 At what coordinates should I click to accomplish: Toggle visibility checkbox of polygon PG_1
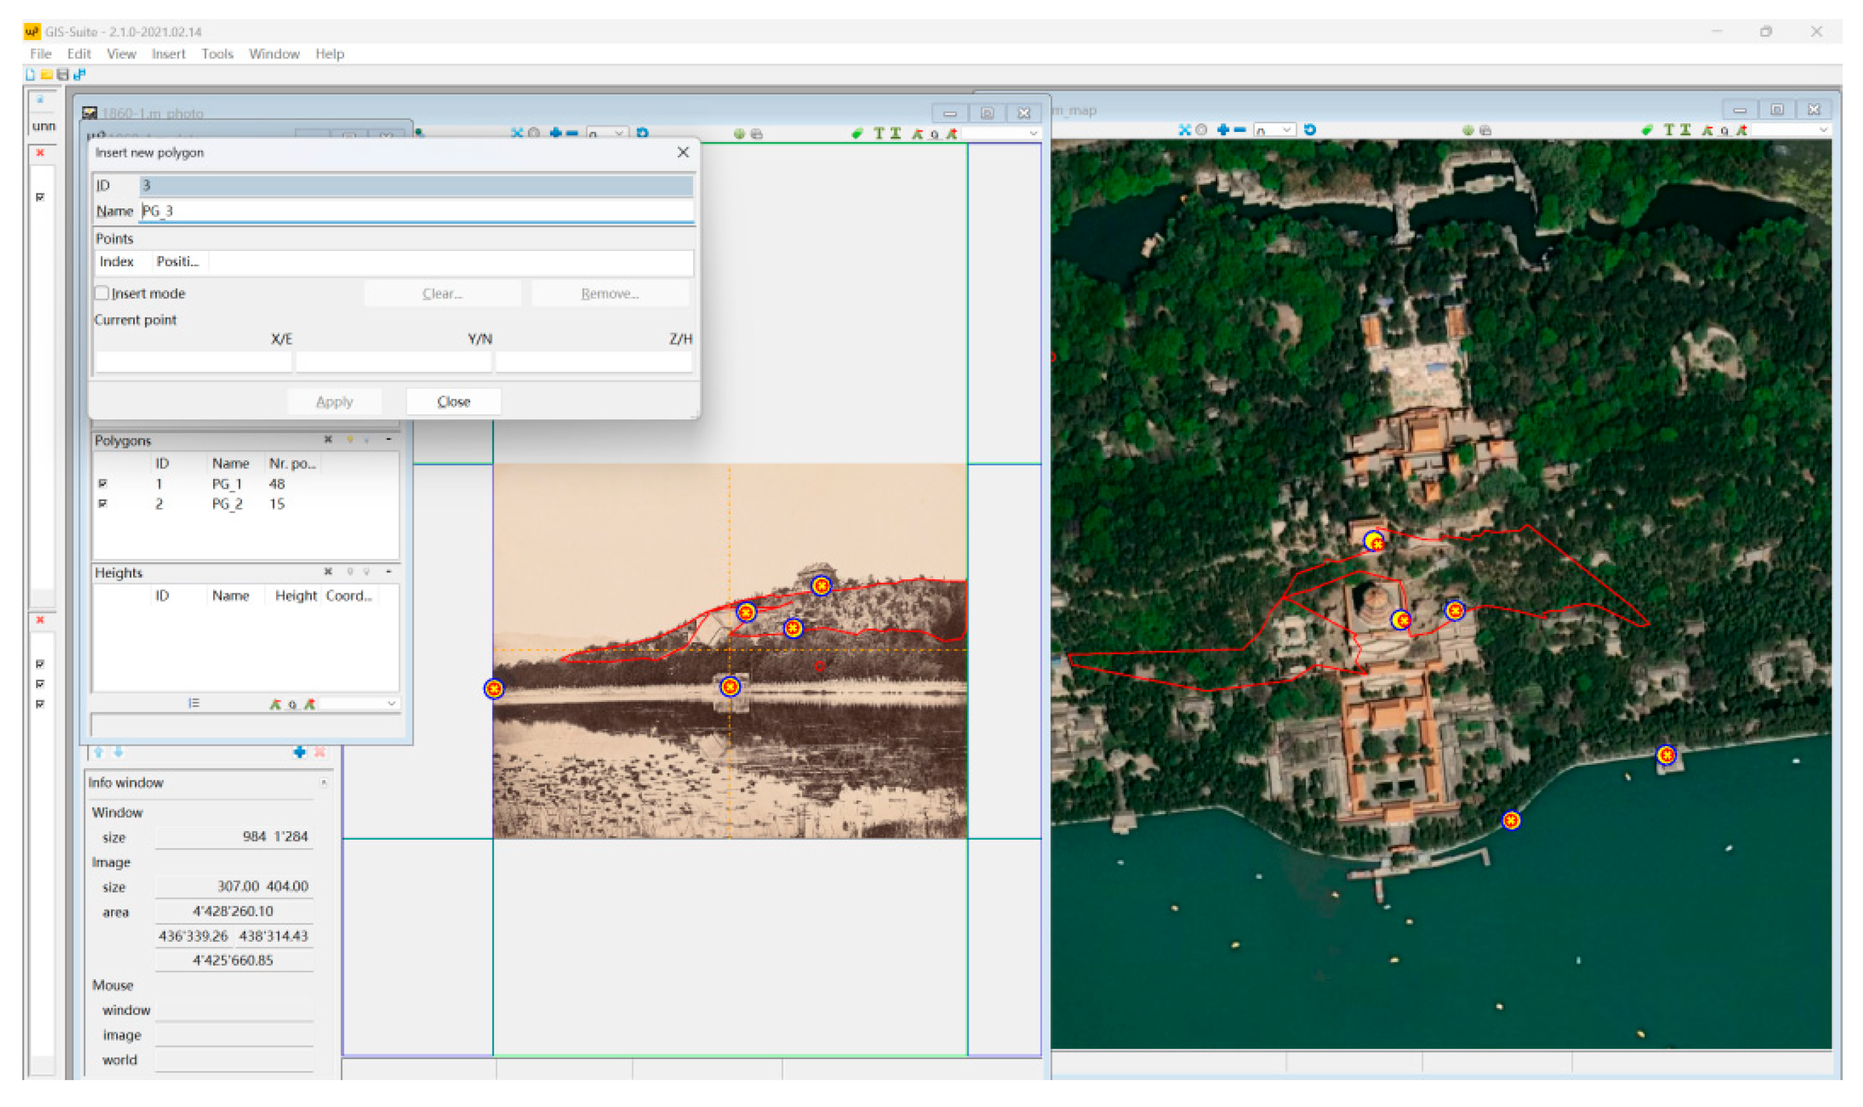[x=103, y=484]
